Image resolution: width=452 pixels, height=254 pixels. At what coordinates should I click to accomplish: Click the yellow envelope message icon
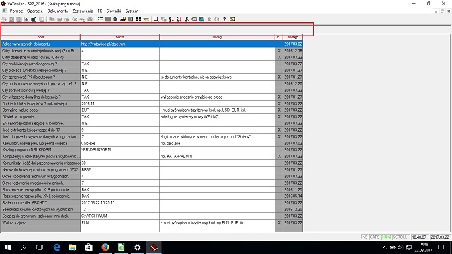[232, 19]
